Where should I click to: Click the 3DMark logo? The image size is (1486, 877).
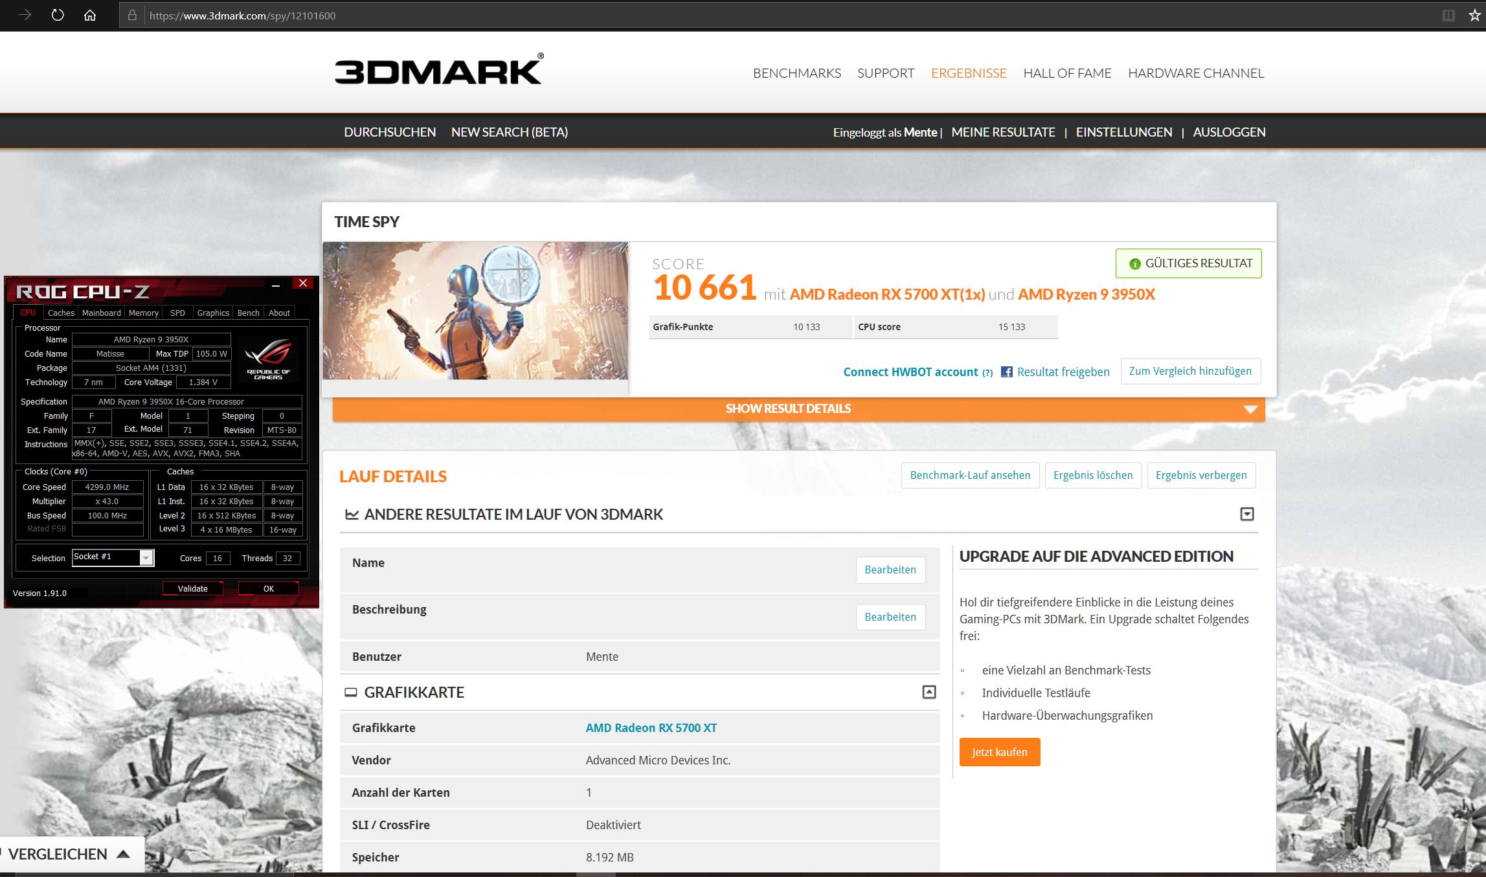438,70
